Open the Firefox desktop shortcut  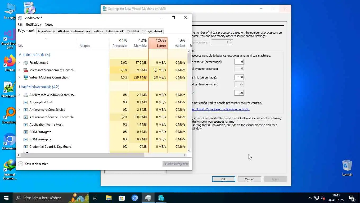click(10, 63)
